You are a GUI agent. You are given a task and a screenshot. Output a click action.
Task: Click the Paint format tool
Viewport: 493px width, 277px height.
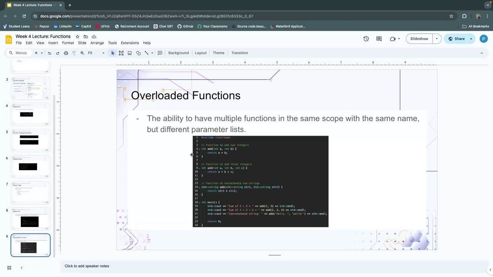pos(74,53)
